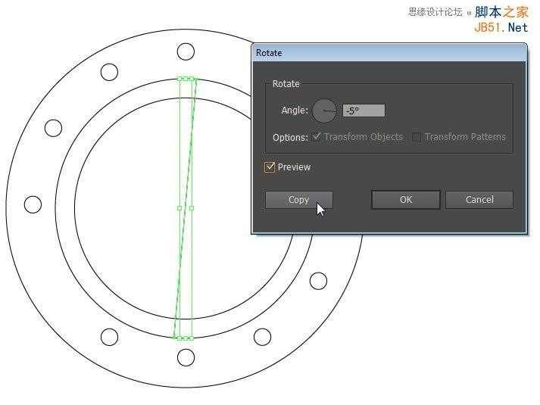Click the circular Angle dial control
The image size is (540, 405).
pos(324,111)
